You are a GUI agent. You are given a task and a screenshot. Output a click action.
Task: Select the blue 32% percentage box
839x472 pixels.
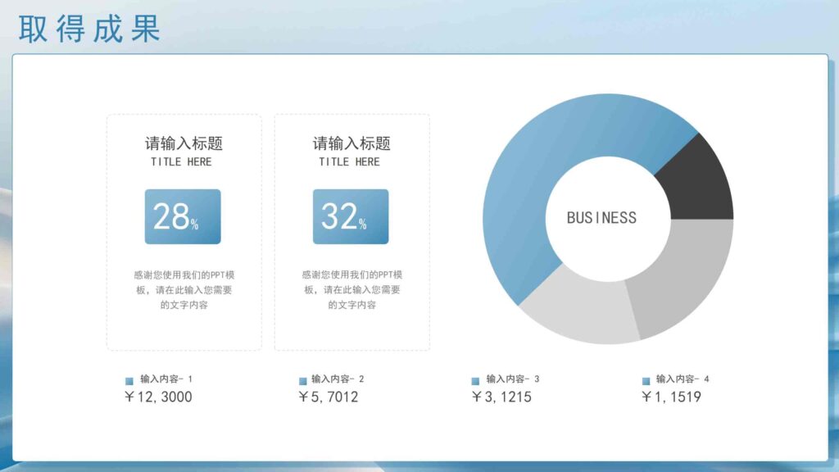click(x=351, y=216)
